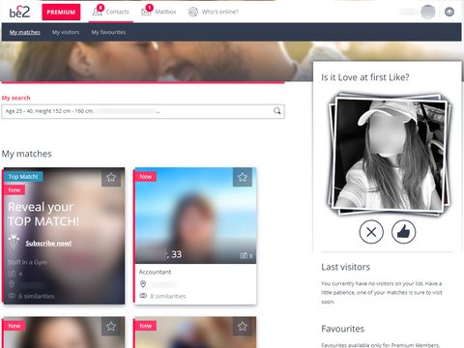Dislike the profile with X button
The height and width of the screenshot is (348, 464).
[371, 232]
